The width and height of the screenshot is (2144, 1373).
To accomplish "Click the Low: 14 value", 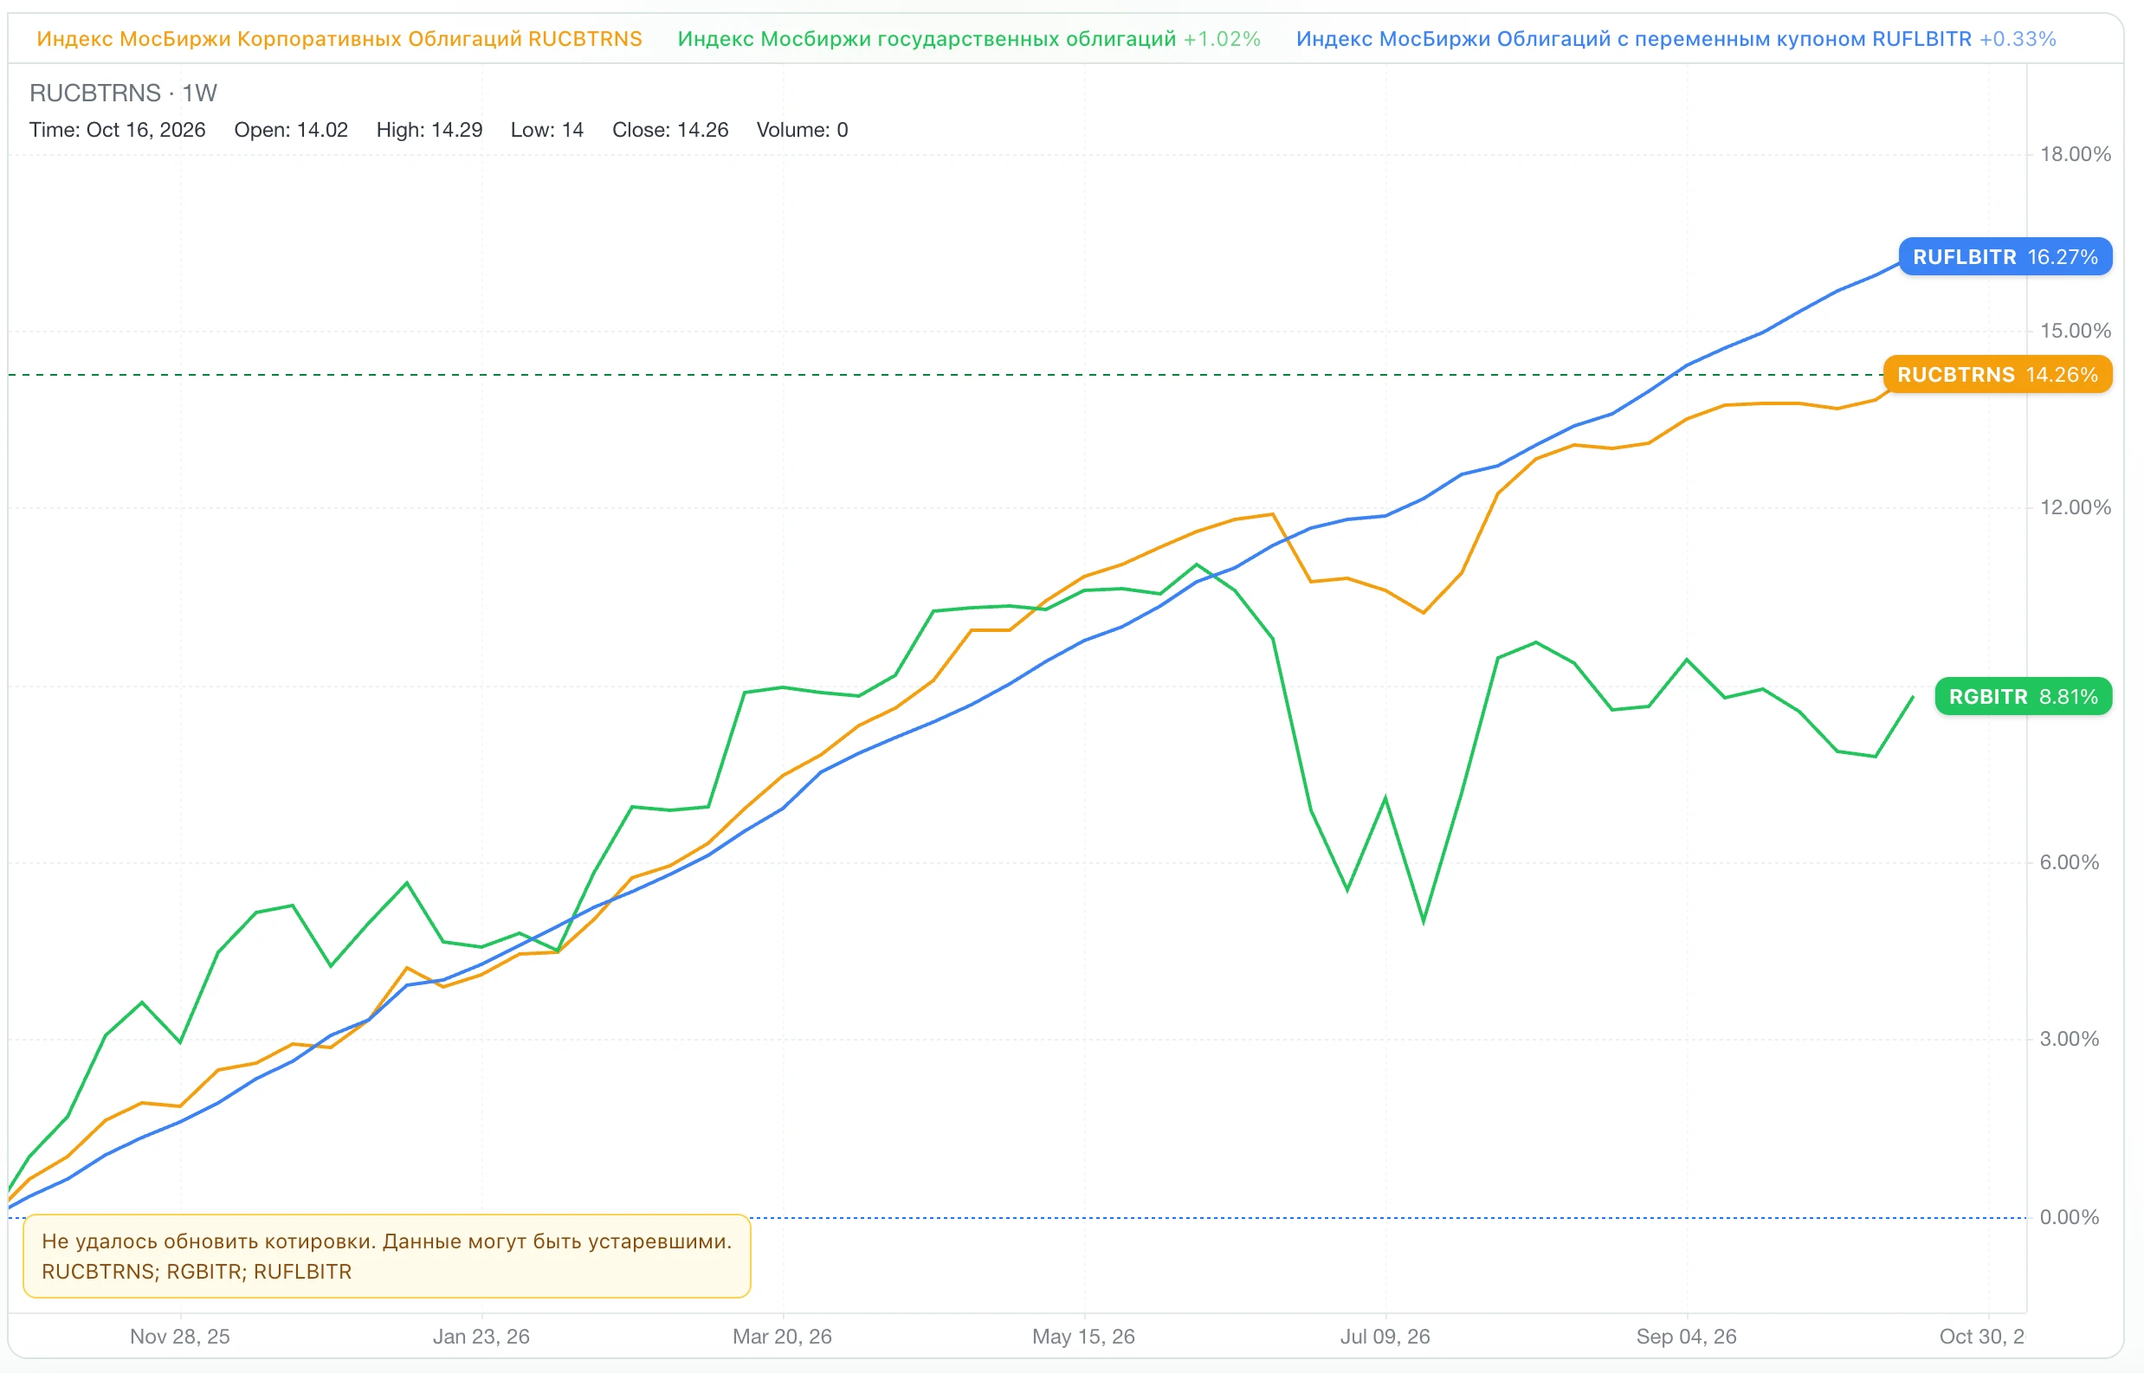I will coord(546,130).
